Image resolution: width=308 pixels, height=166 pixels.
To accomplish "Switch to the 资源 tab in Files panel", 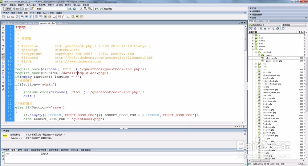I will point(257,21).
